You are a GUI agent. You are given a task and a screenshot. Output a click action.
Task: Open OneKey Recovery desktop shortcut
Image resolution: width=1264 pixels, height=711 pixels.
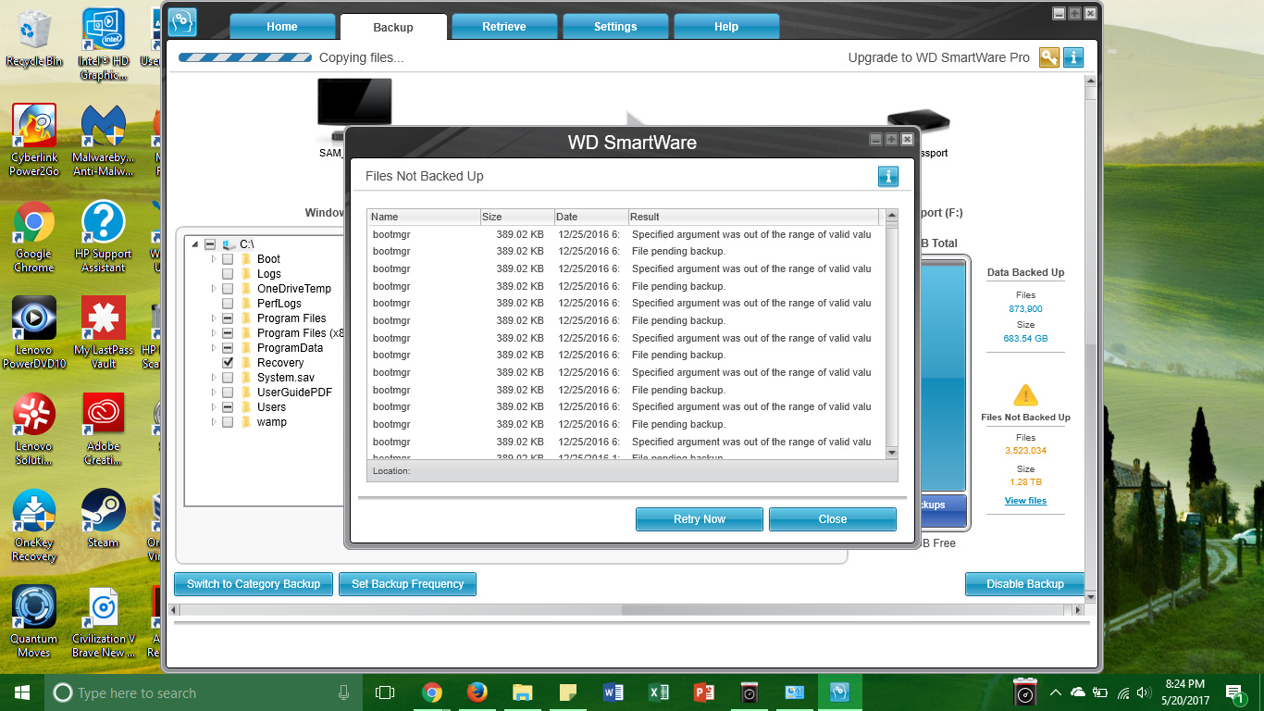[x=34, y=526]
